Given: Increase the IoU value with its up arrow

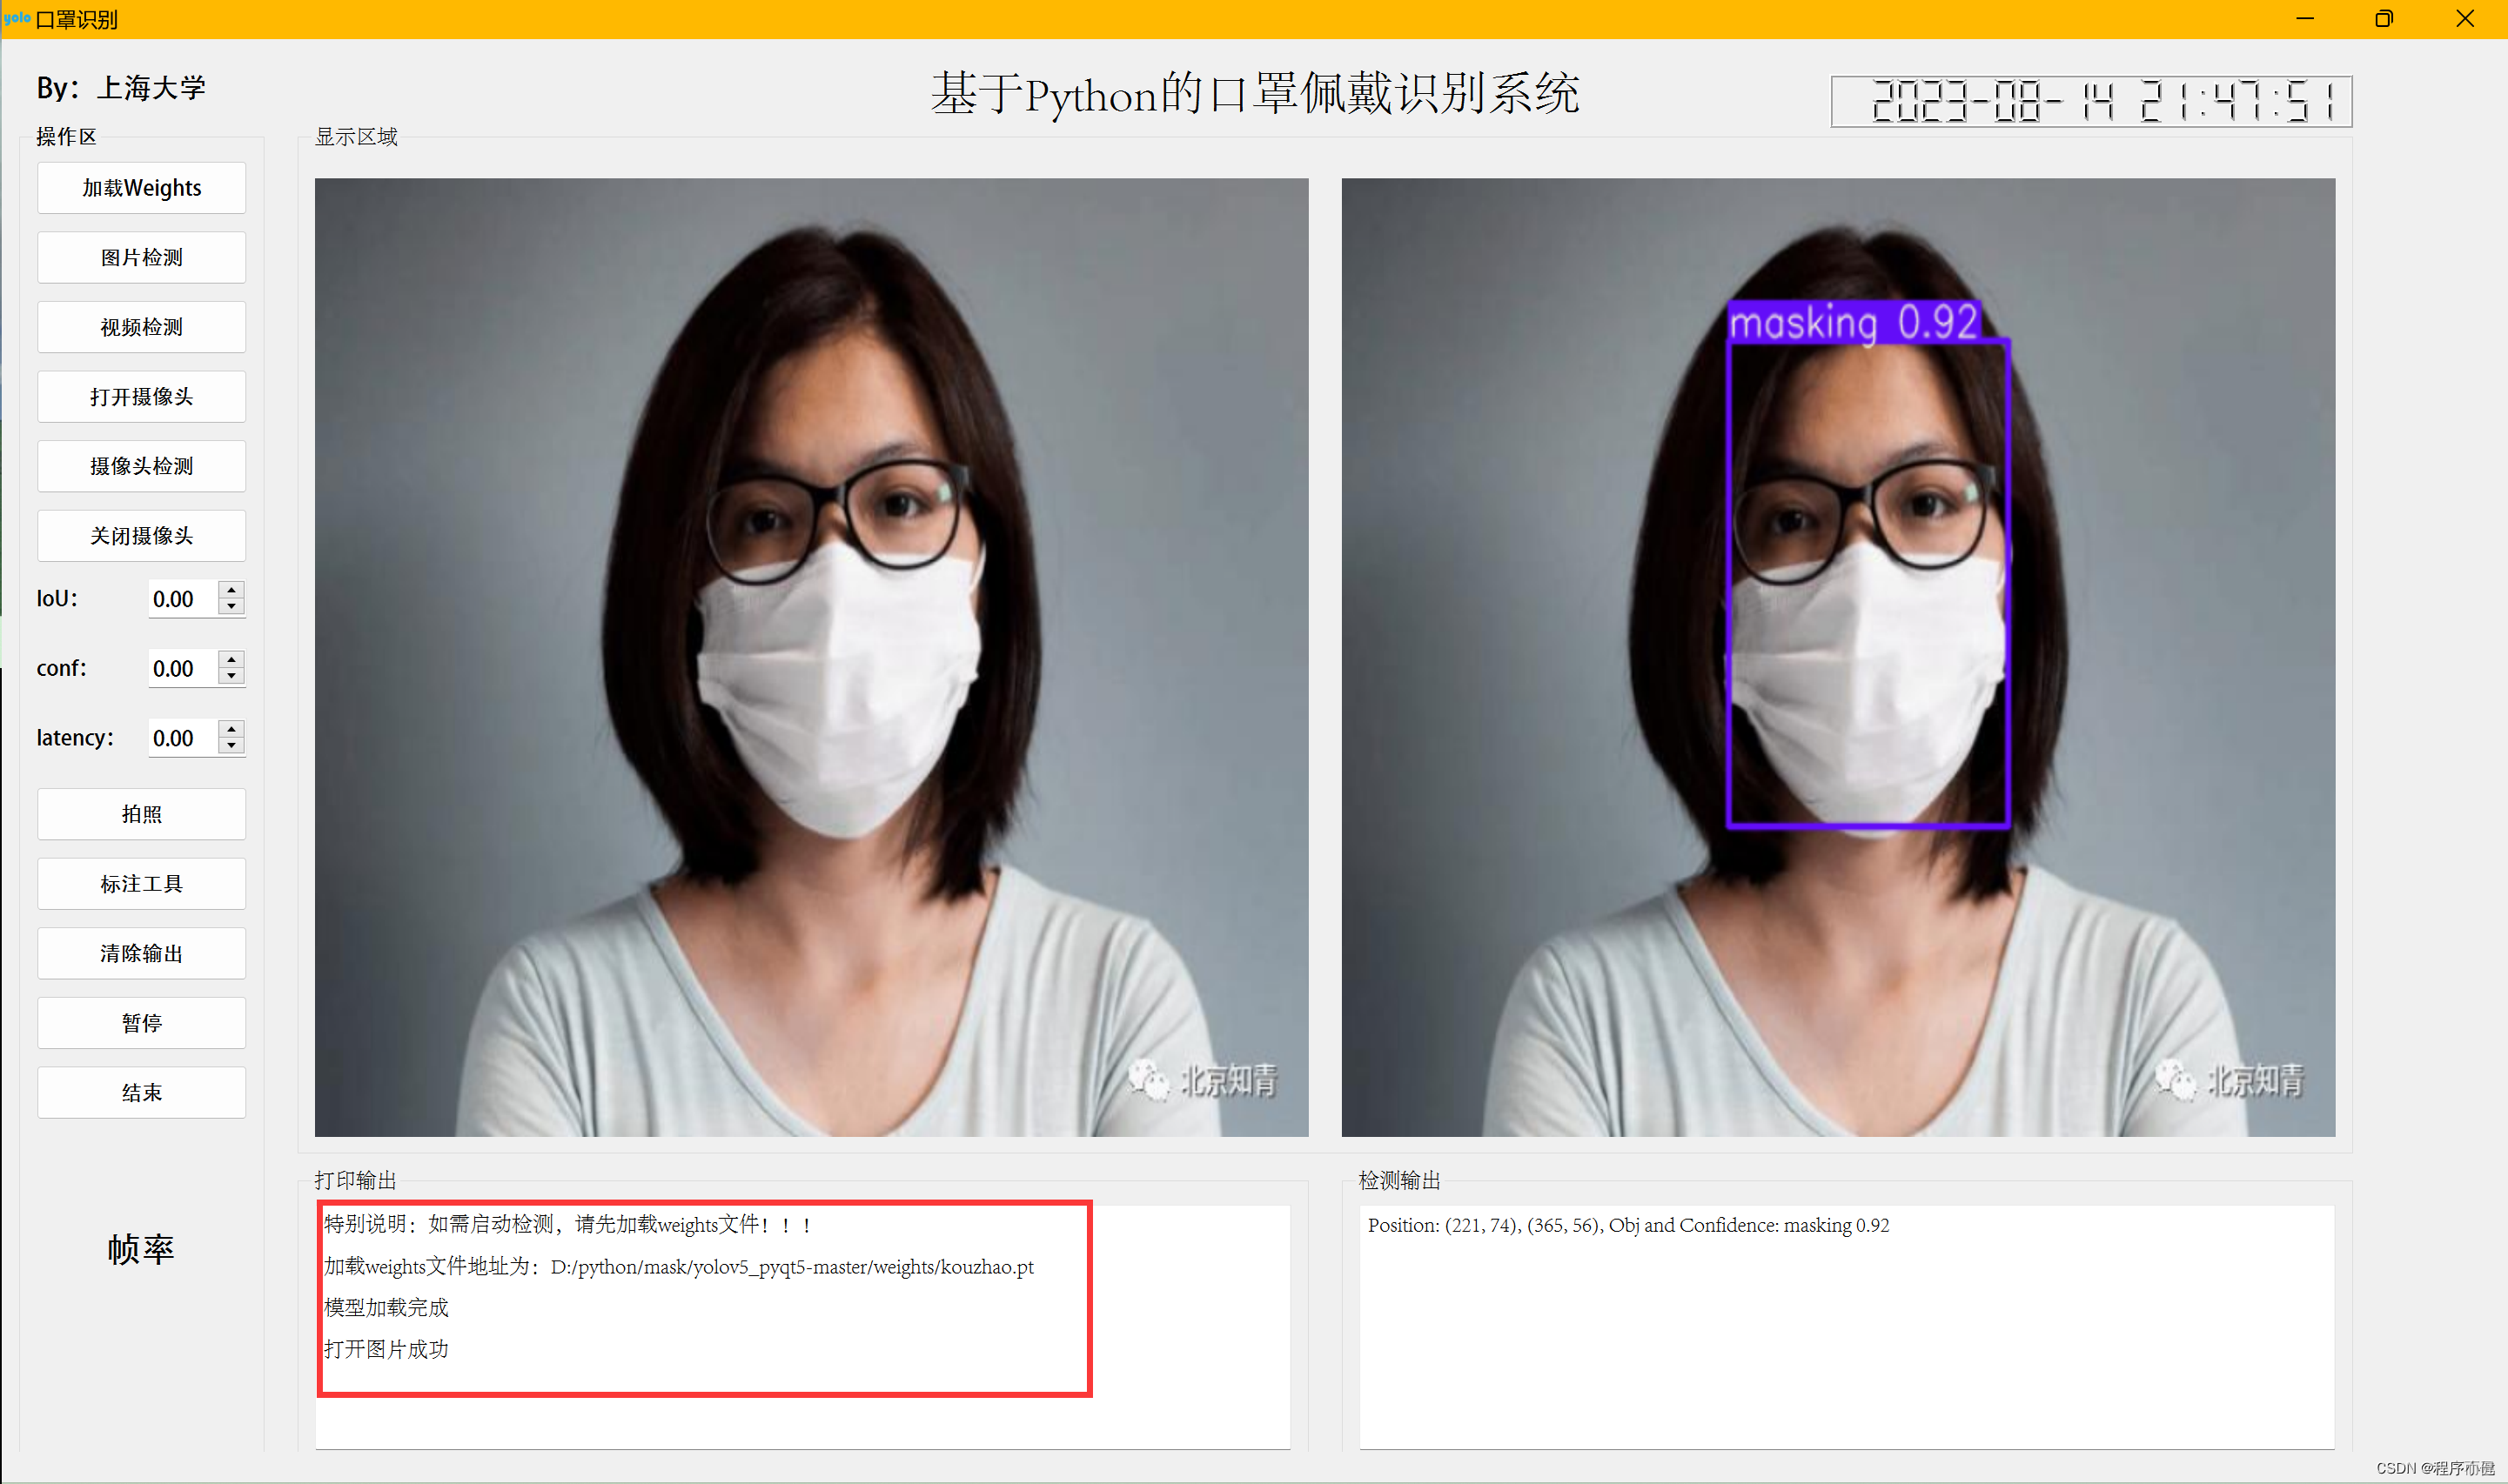Looking at the screenshot, I should point(232,591).
